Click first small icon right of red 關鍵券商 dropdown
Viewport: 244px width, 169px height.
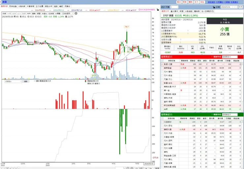point(239,57)
